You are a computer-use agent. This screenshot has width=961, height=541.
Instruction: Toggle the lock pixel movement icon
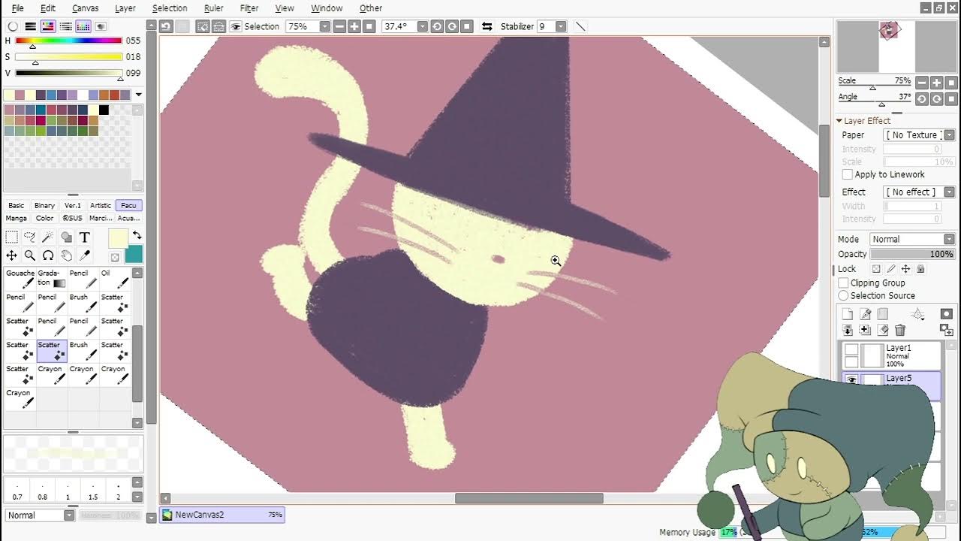(x=905, y=269)
